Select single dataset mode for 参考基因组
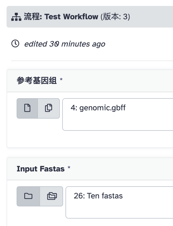The width and height of the screenshot is (173, 226). [x=27, y=108]
